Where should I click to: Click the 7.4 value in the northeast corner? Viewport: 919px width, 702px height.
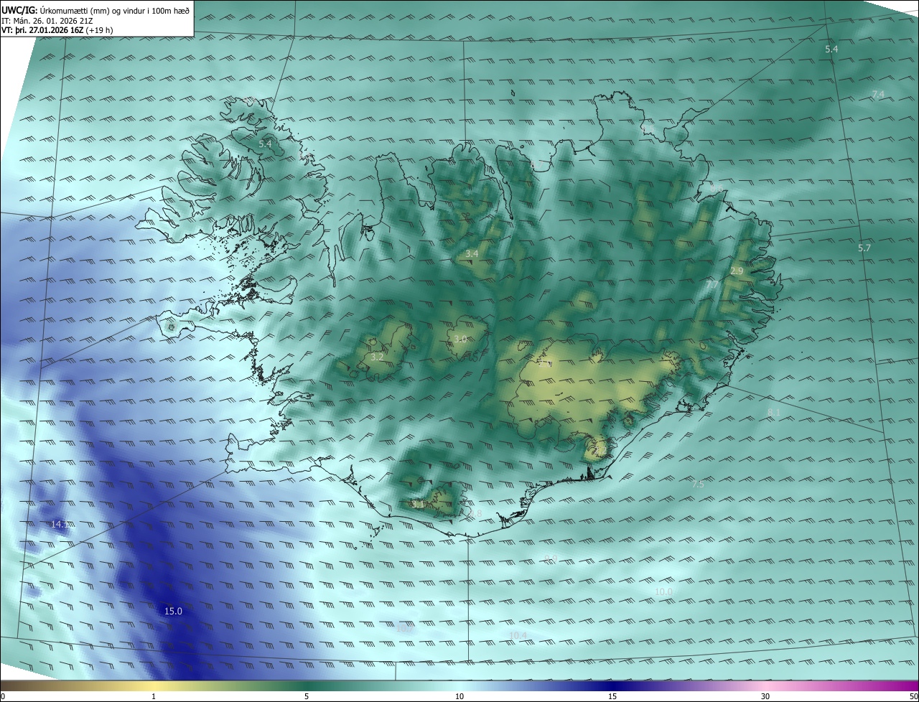878,95
